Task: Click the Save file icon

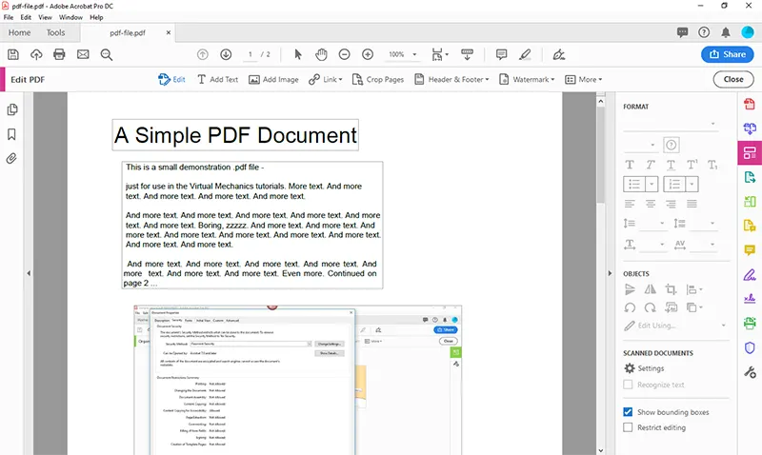Action: (x=13, y=54)
